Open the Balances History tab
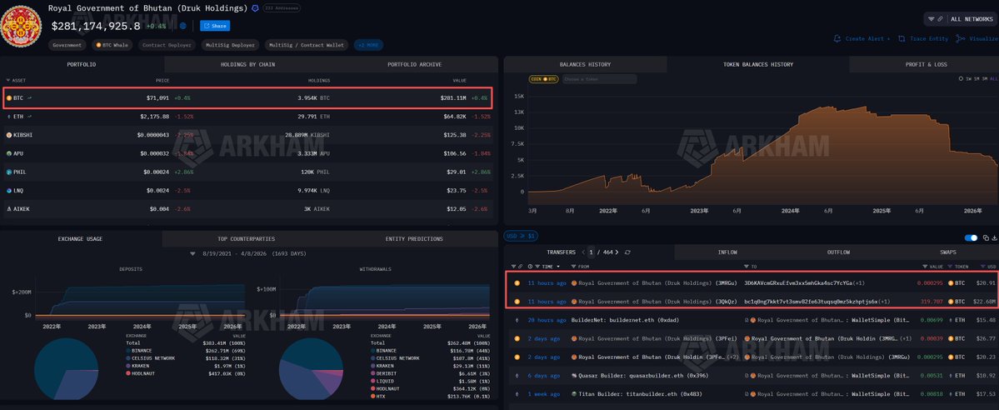 coord(585,64)
